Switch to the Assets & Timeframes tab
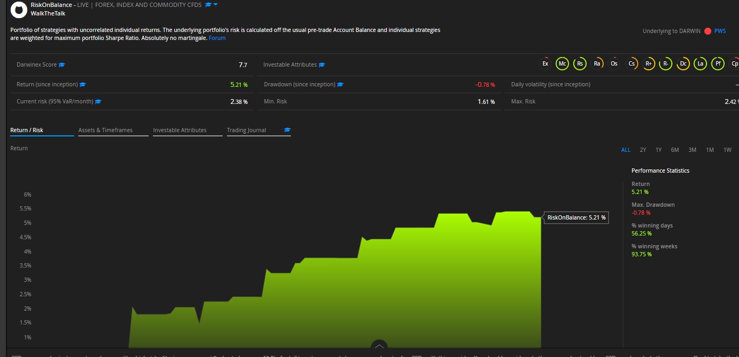This screenshot has height=357, width=739. [x=113, y=131]
